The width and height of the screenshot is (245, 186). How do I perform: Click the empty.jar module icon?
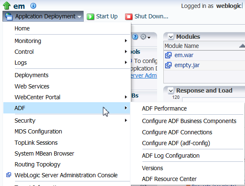pyautogui.click(x=168, y=65)
